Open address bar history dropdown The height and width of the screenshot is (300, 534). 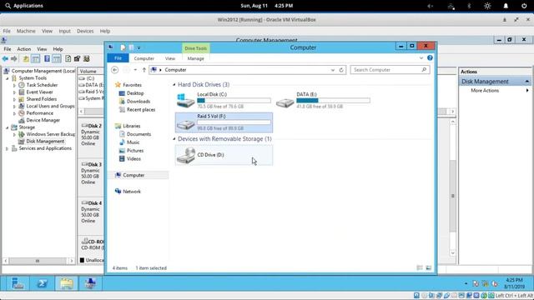coord(333,70)
